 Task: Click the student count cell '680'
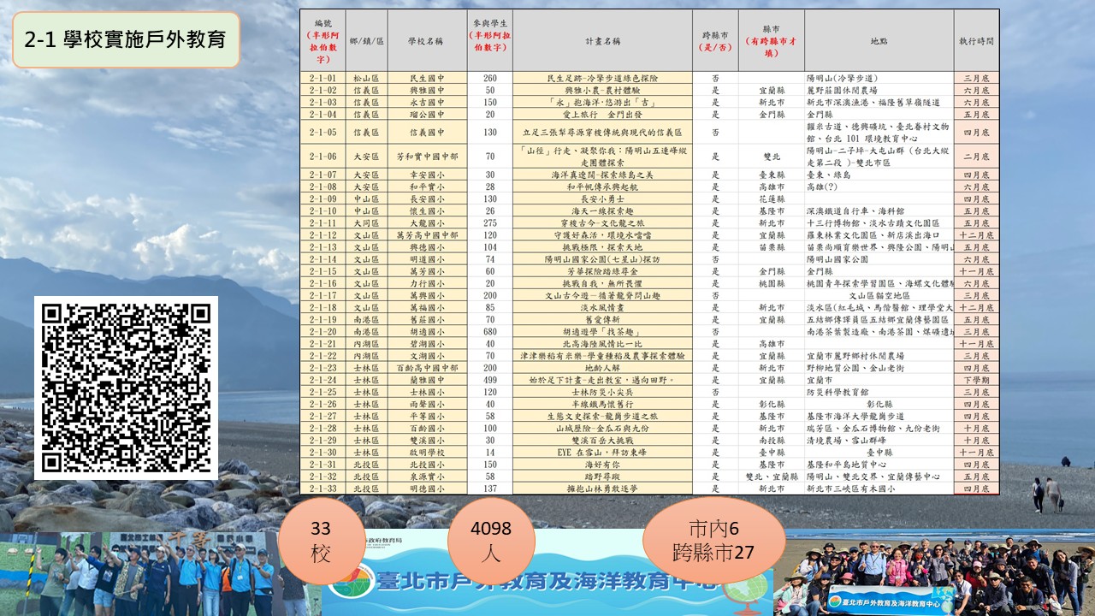[490, 331]
